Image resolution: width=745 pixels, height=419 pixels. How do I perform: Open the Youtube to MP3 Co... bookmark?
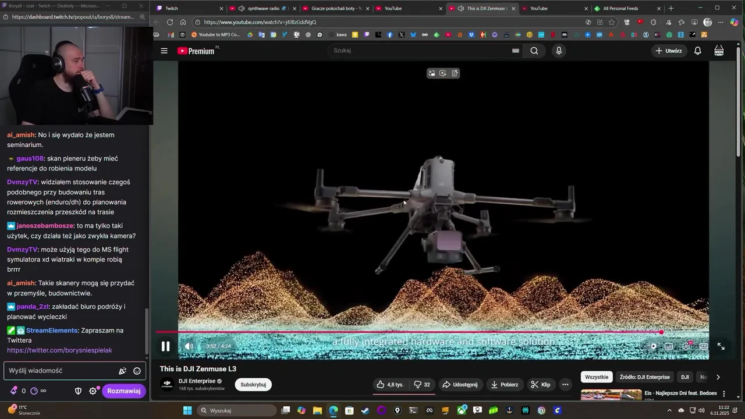coord(216,35)
